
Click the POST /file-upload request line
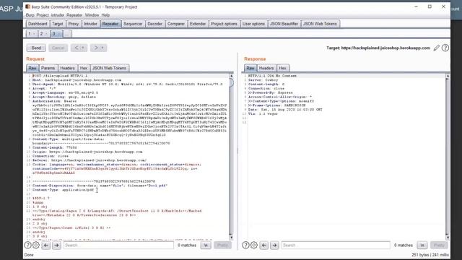pos(60,76)
